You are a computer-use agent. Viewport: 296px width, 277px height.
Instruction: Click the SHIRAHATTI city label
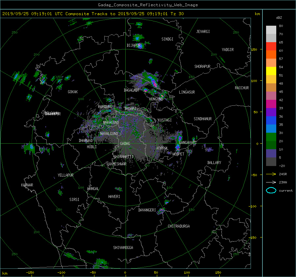(x=123, y=156)
